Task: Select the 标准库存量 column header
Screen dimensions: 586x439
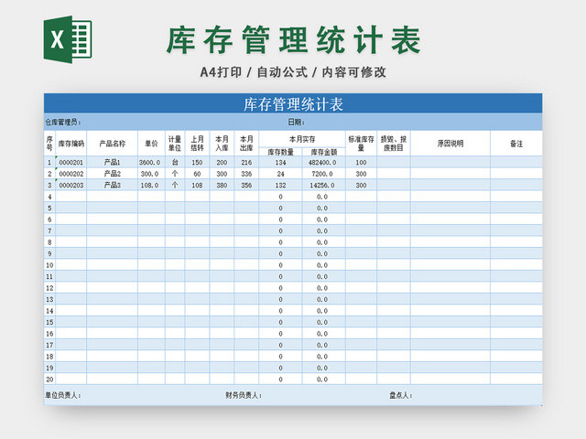Action: (x=361, y=144)
